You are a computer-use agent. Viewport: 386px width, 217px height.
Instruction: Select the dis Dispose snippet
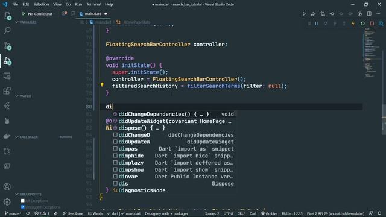[174, 183]
